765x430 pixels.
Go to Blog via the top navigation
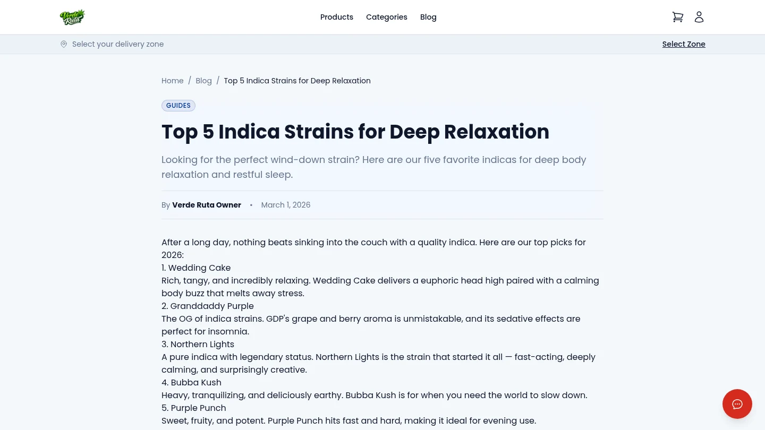click(428, 17)
